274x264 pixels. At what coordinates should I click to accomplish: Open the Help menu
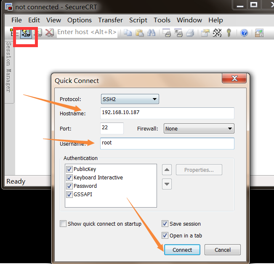[x=215, y=20]
